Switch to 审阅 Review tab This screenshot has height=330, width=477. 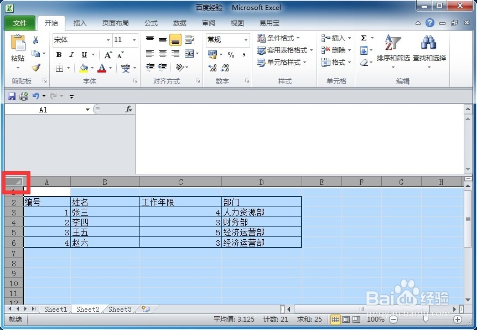click(209, 23)
